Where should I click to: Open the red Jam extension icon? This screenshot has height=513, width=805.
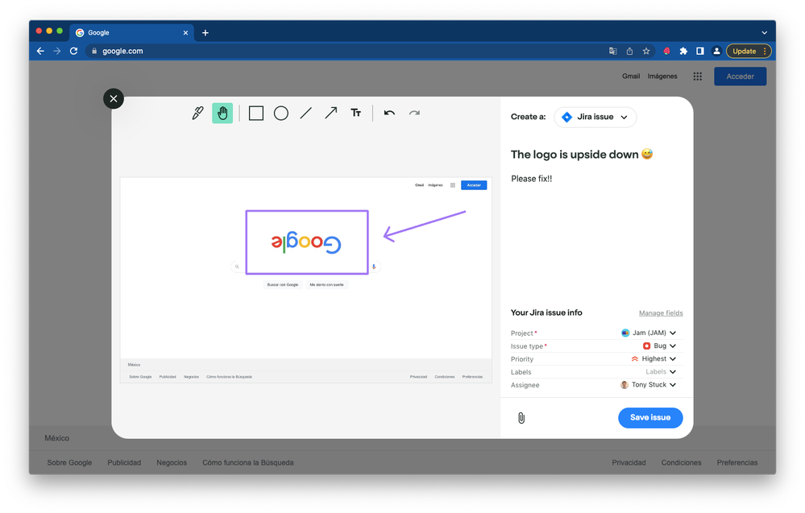666,51
